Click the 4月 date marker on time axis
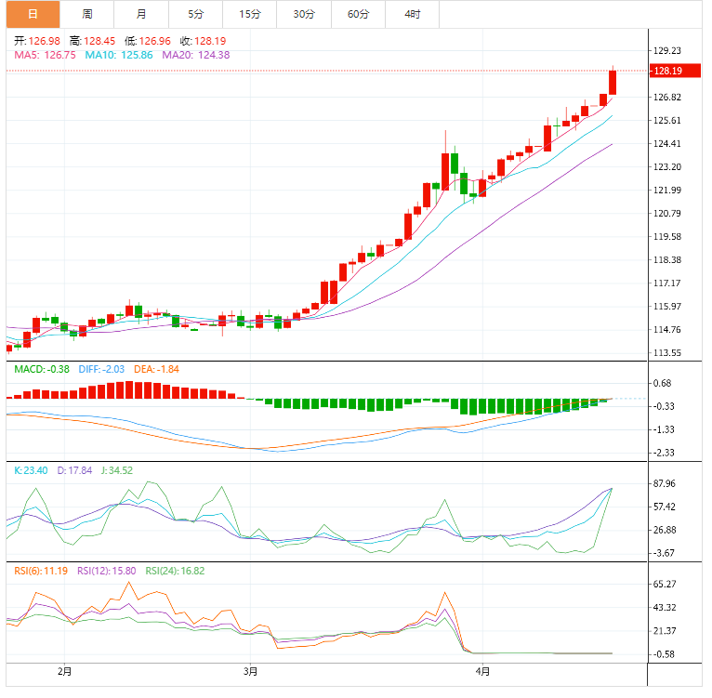 pos(481,670)
